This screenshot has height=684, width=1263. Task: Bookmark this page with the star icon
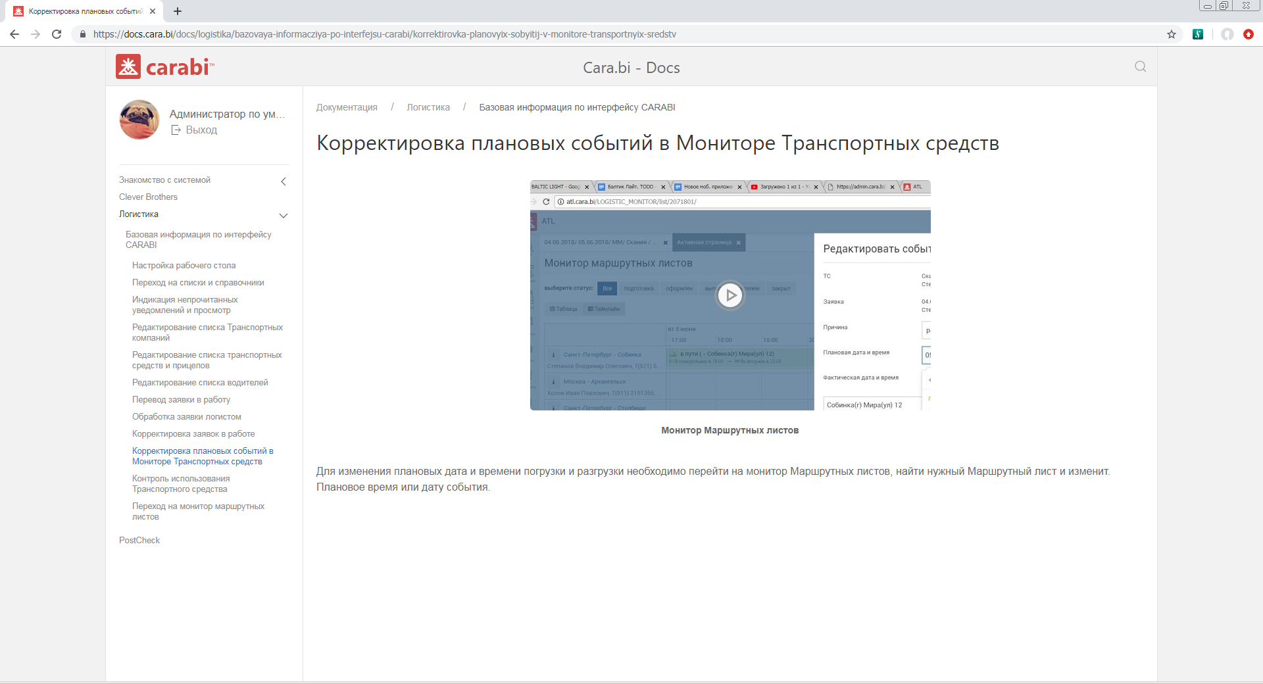pos(1172,34)
